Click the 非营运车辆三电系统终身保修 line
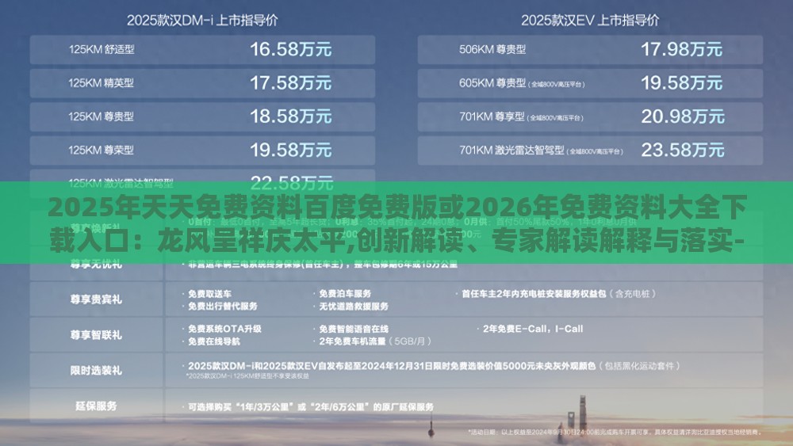Viewport: 793px width, 446px height. point(322,264)
